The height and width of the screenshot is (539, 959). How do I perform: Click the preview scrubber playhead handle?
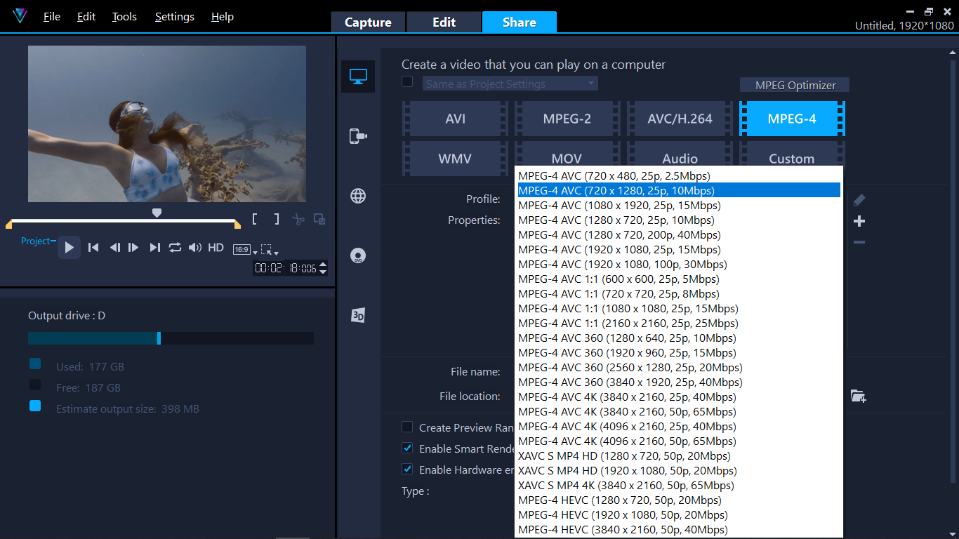pos(157,212)
